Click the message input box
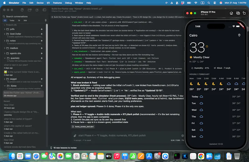Image resolution: width=249 pixels, height=162 pixels. pyautogui.click(x=128, y=136)
